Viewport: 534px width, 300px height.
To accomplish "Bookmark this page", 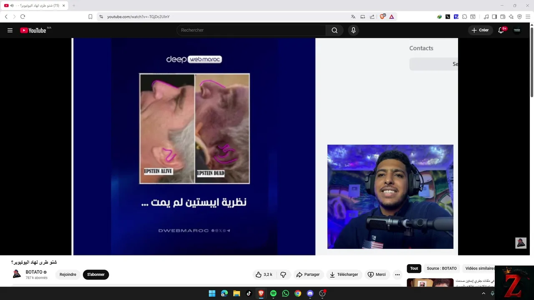I will [x=90, y=17].
